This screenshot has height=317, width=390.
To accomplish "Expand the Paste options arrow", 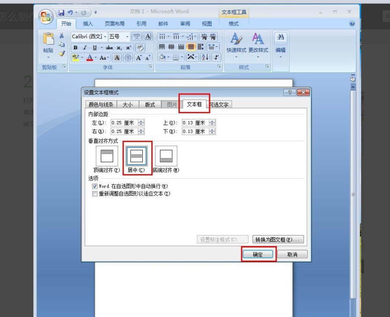I will (x=48, y=57).
